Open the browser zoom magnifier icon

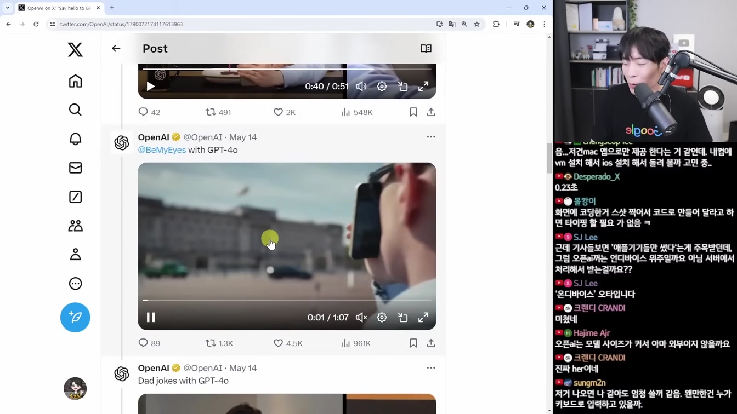click(x=464, y=24)
